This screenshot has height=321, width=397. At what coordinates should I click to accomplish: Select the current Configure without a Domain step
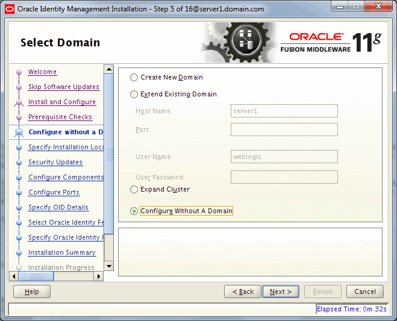click(66, 132)
